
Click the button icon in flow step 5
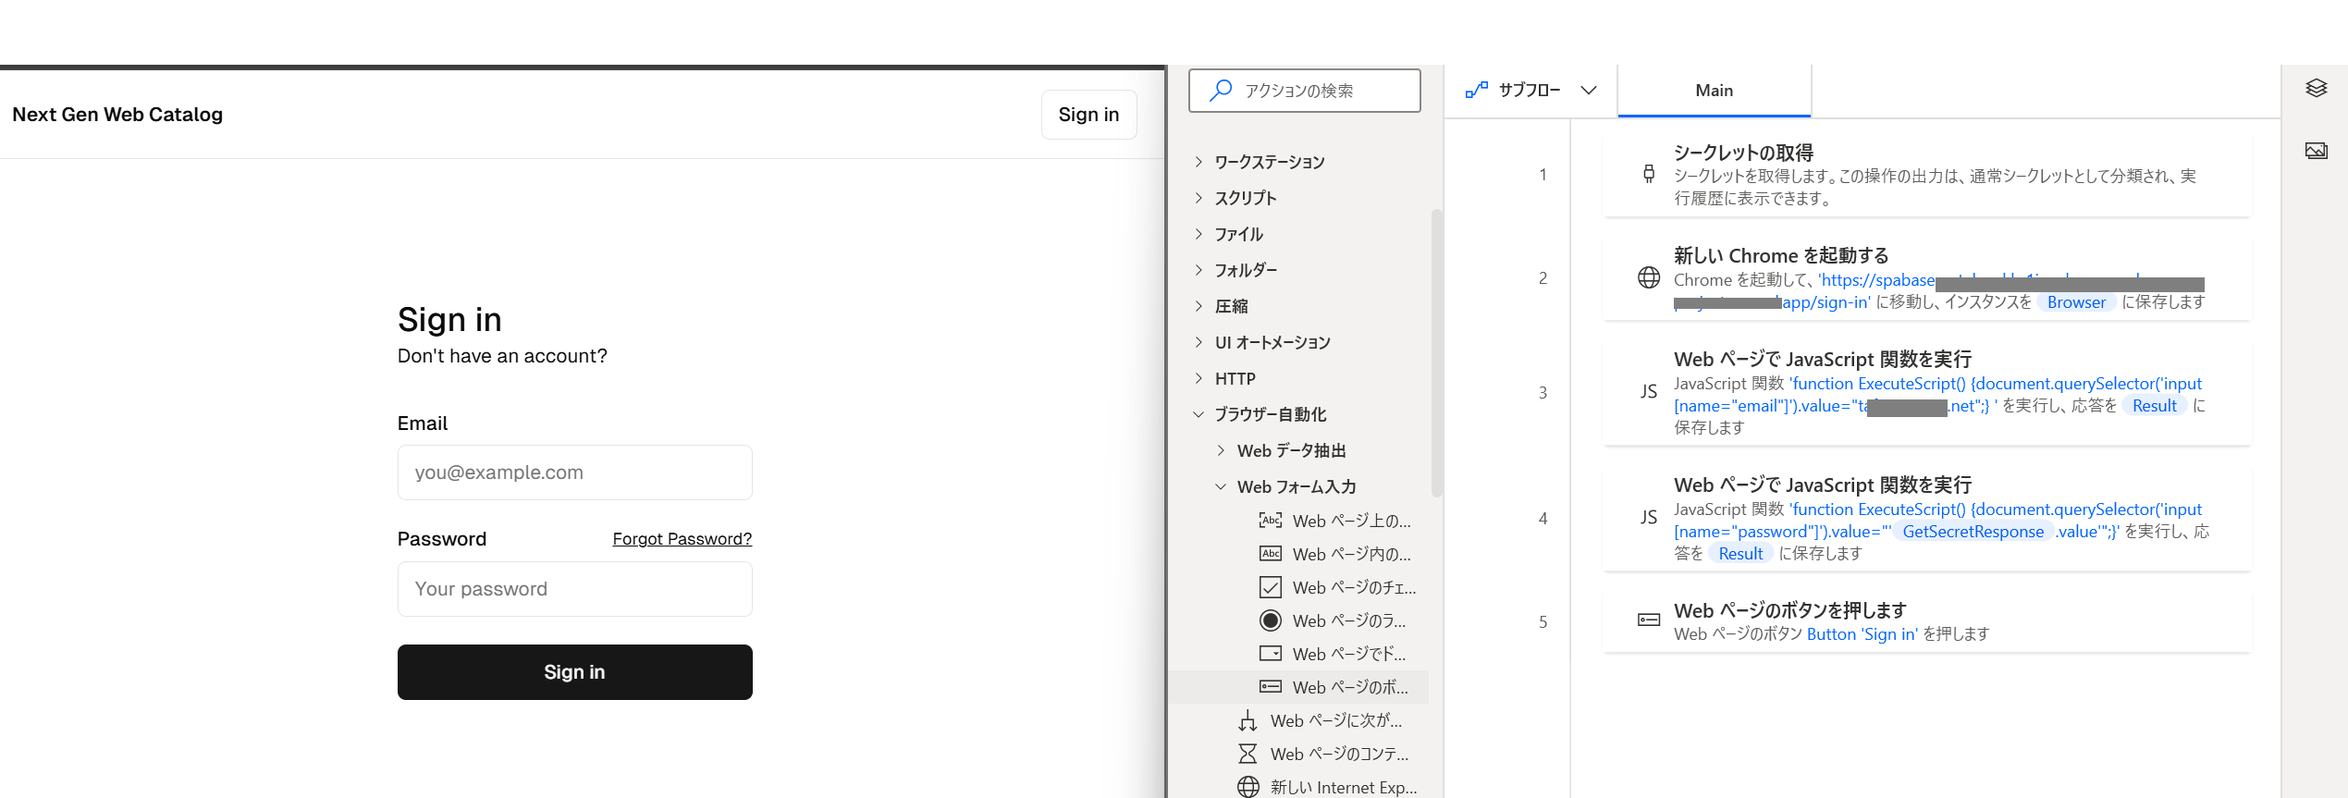[x=1648, y=620]
